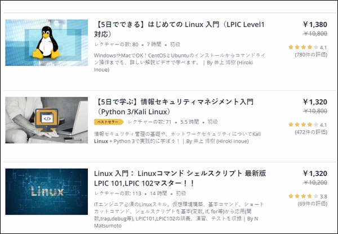The width and height of the screenshot is (338, 234).
Task: Click the 5.5 時間 duration
Action: (x=189, y=122)
